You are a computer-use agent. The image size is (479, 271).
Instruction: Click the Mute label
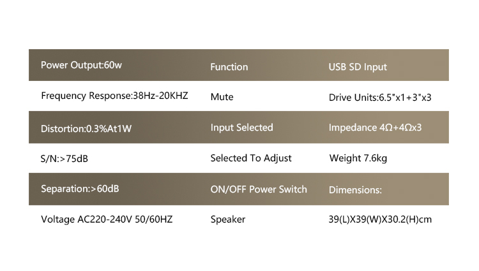(x=222, y=97)
